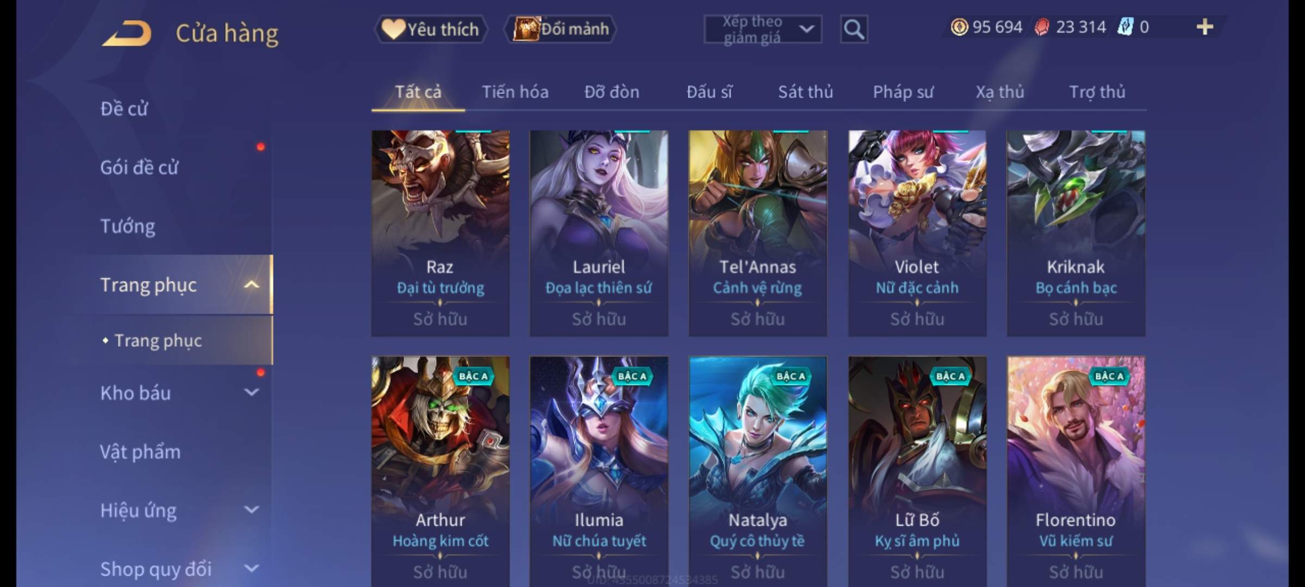Open Đổi mảnh fragment exchange button
This screenshot has height=587, width=1305.
coord(561,29)
